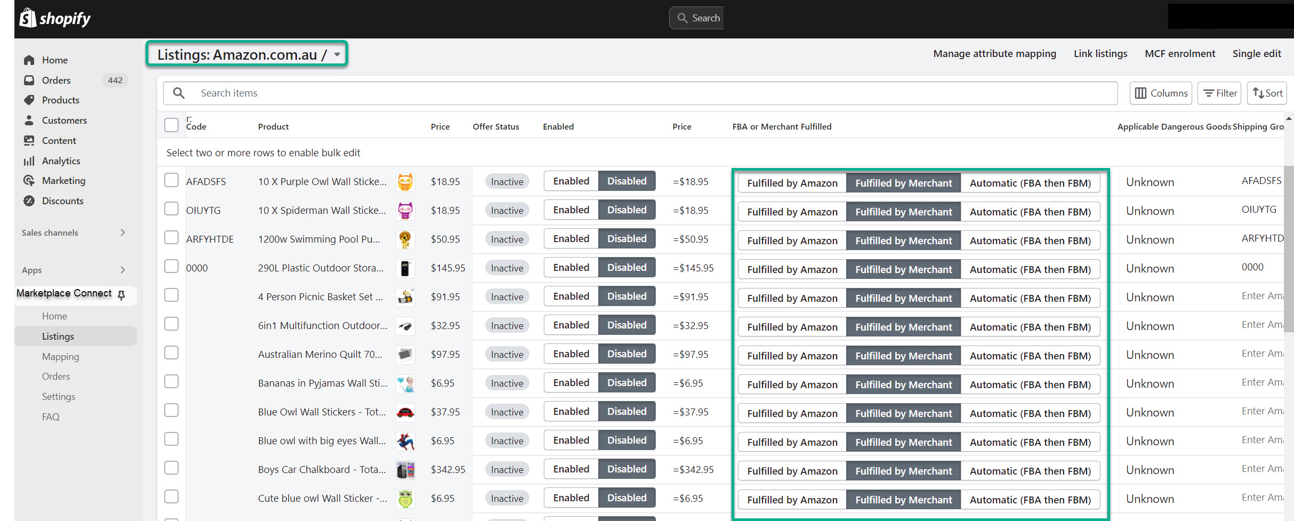The height and width of the screenshot is (521, 1294).
Task: Click the Orders inbox icon
Action: pos(29,80)
